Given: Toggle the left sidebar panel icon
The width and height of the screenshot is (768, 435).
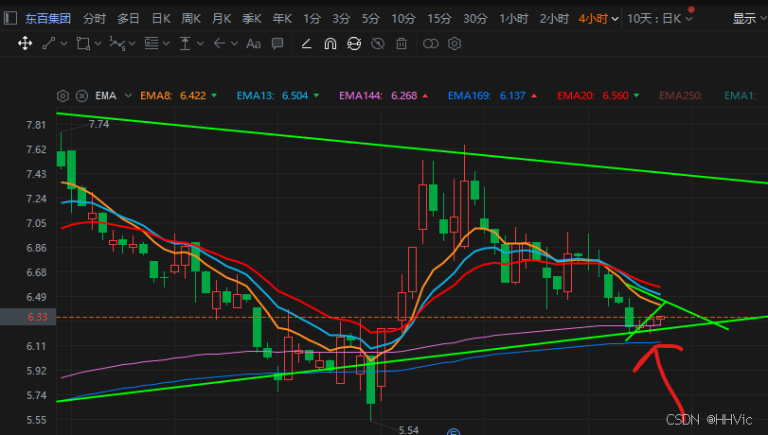Looking at the screenshot, I should [x=10, y=19].
